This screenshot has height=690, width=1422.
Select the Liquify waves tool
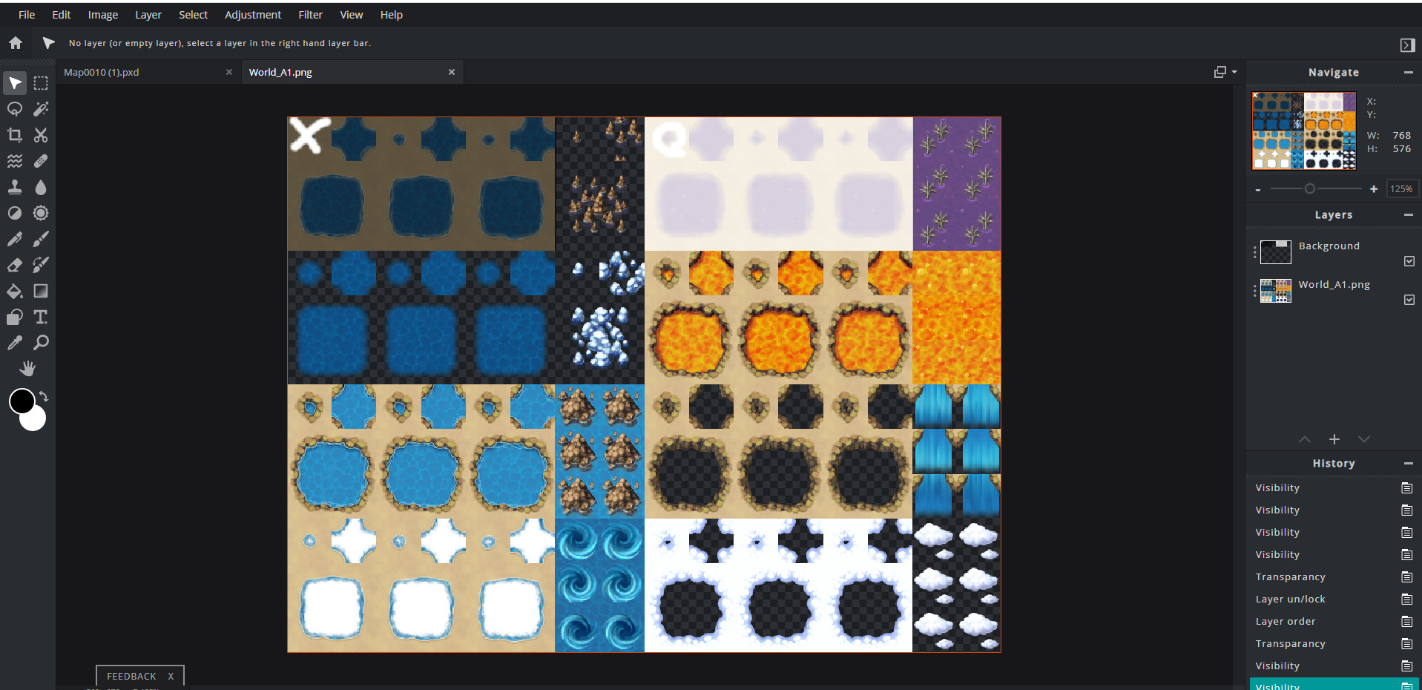point(15,161)
